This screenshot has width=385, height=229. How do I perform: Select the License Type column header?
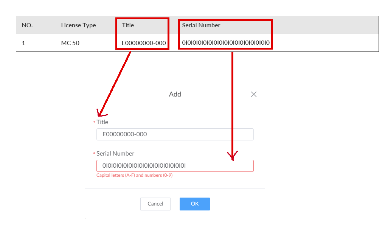tap(78, 25)
